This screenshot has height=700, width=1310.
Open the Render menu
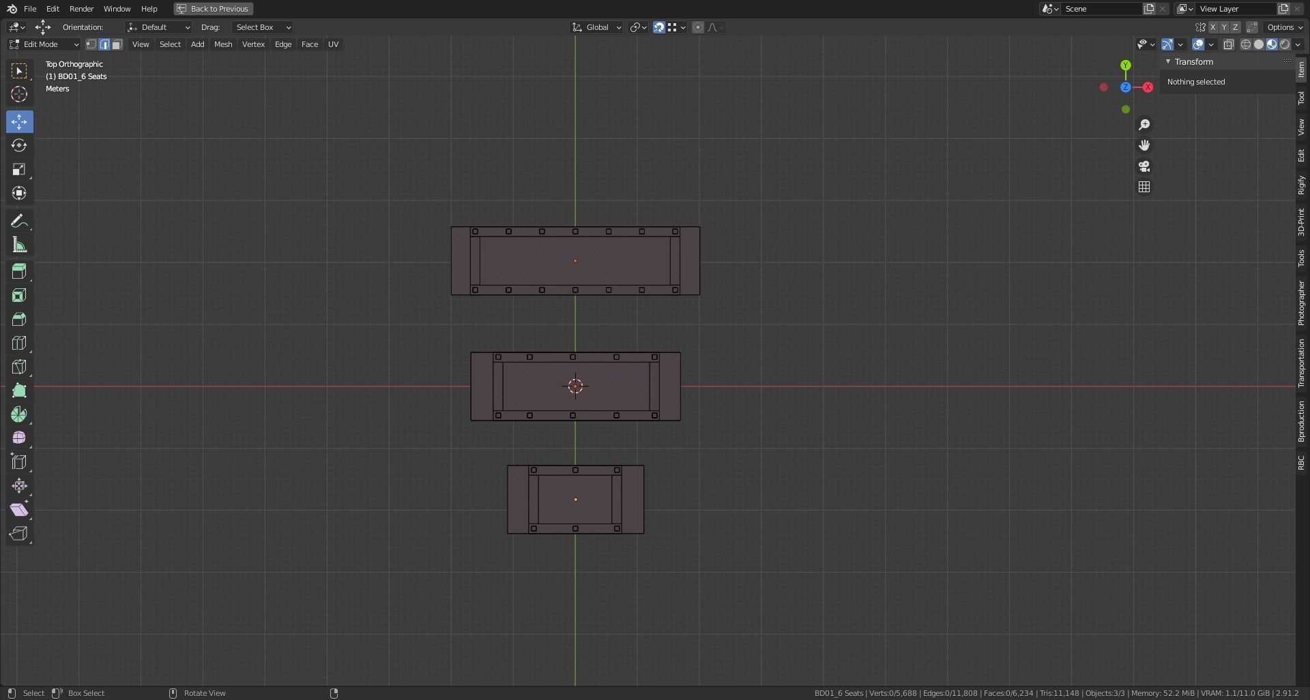click(x=81, y=9)
